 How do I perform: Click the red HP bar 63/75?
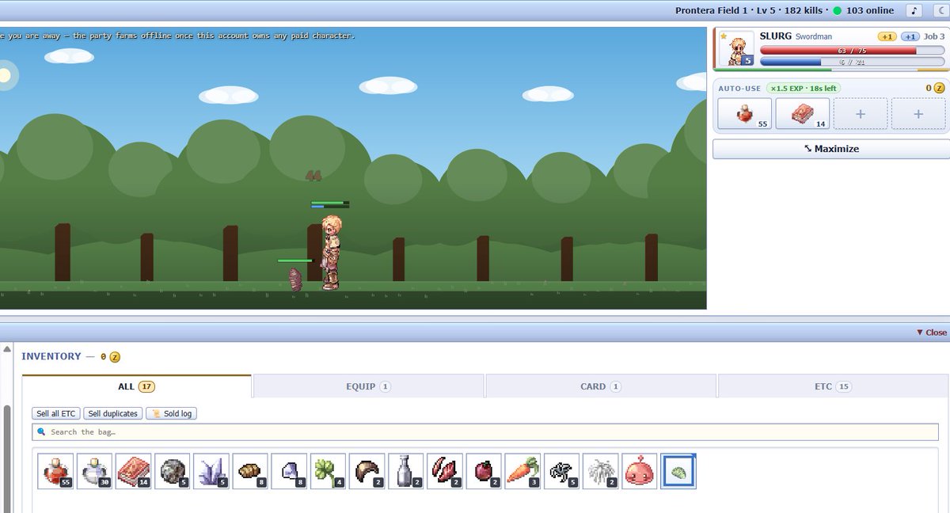pos(853,50)
